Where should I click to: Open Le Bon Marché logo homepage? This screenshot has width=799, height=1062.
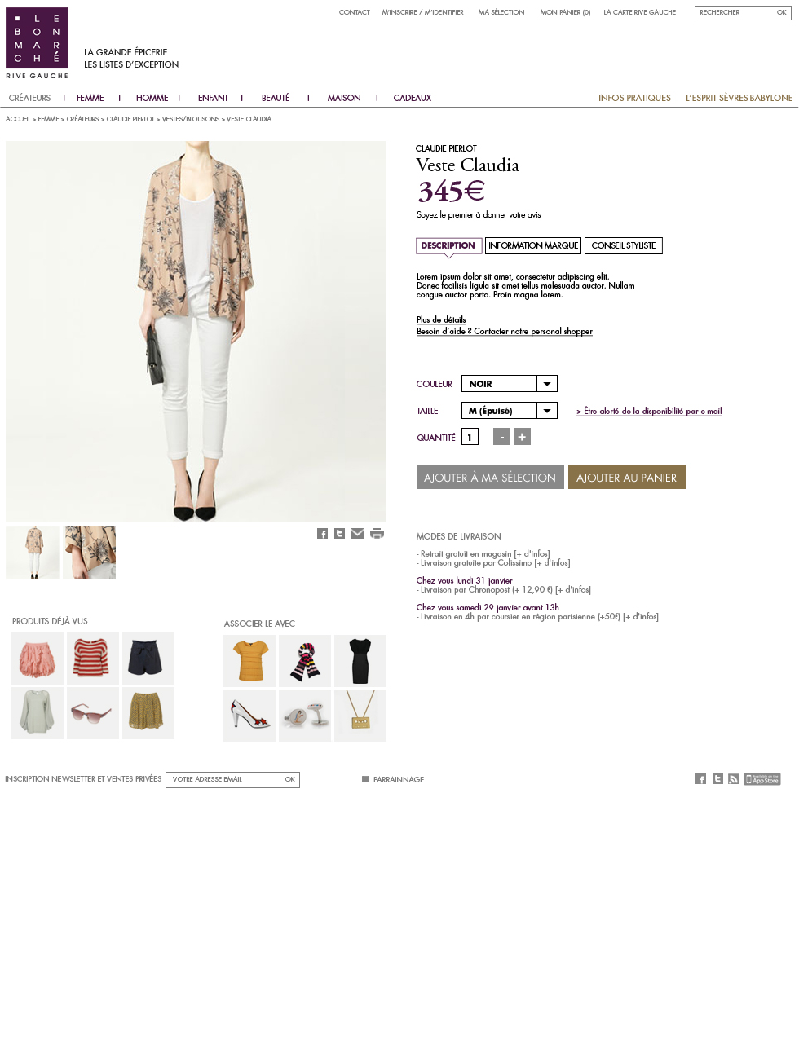pyautogui.click(x=37, y=43)
